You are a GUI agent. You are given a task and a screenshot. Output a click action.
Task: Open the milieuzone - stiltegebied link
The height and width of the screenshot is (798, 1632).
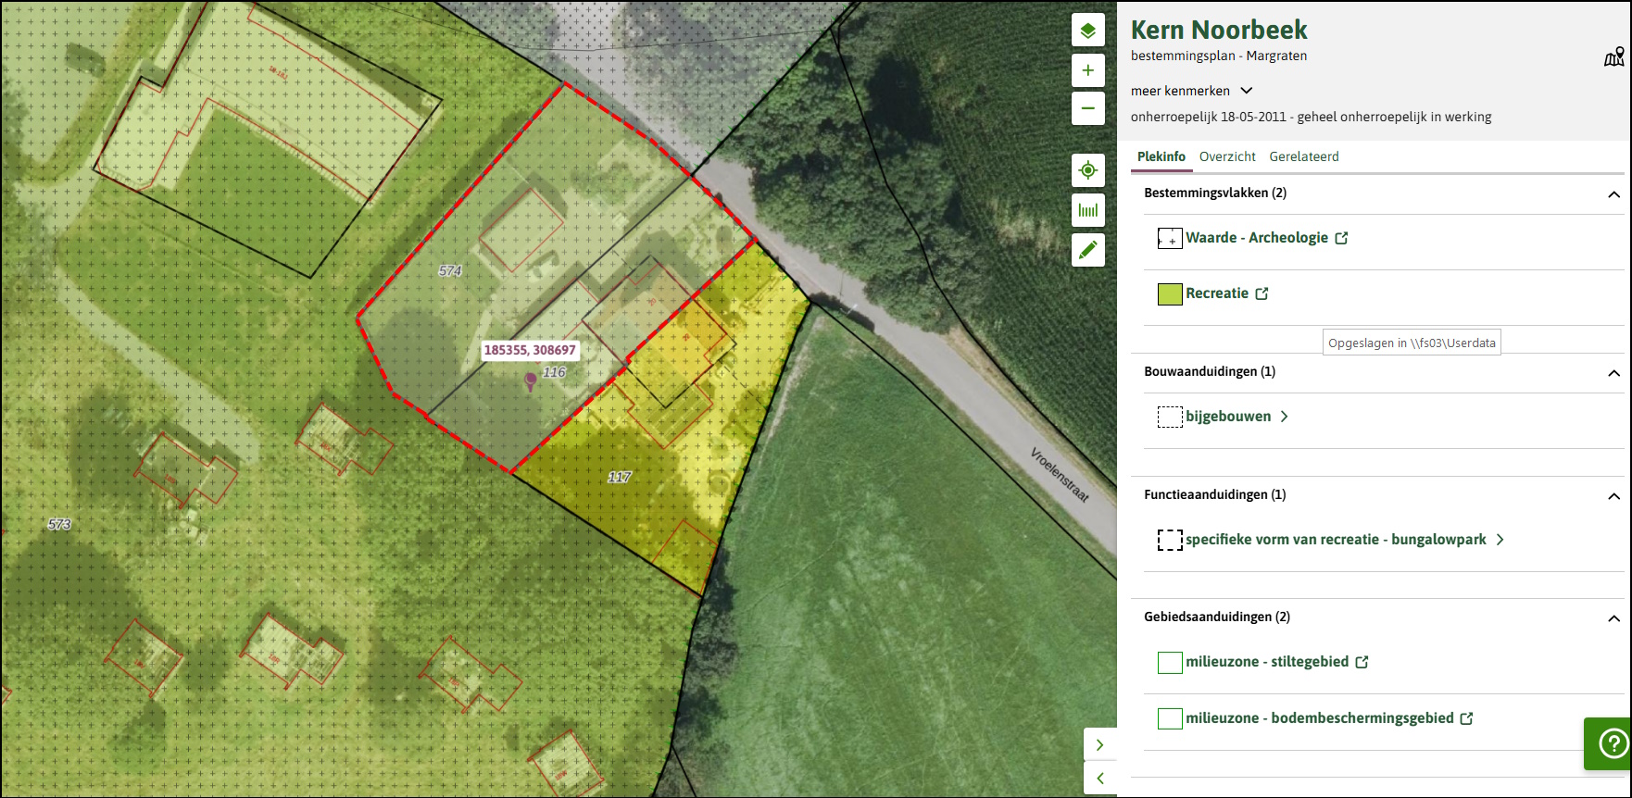(1267, 662)
